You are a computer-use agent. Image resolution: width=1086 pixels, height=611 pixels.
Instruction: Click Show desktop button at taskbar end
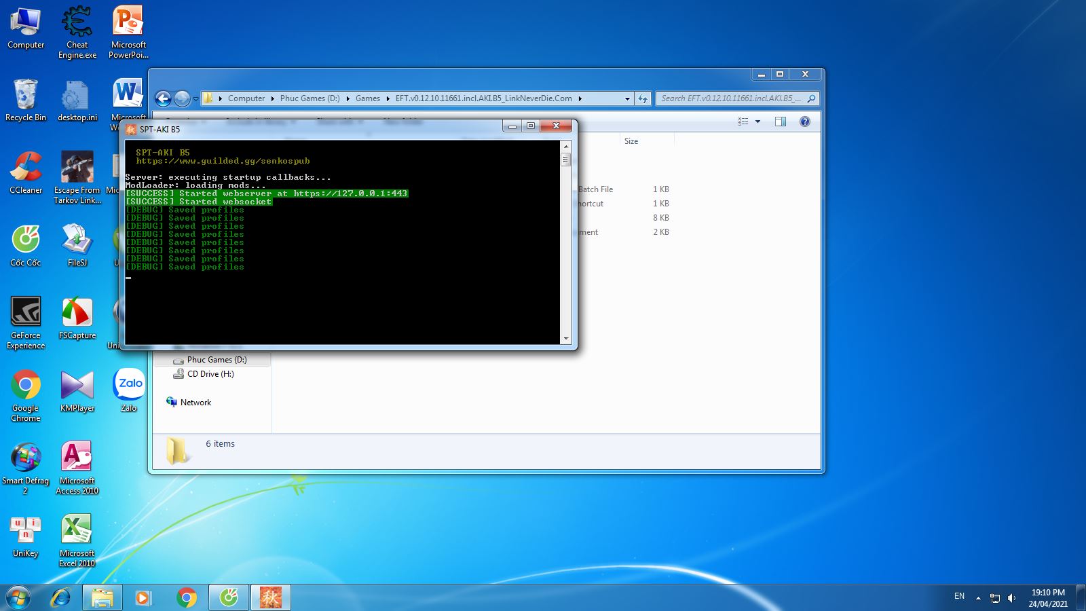pyautogui.click(x=1081, y=598)
